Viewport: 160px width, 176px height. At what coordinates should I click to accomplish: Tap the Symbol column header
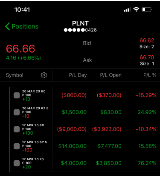point(15,75)
